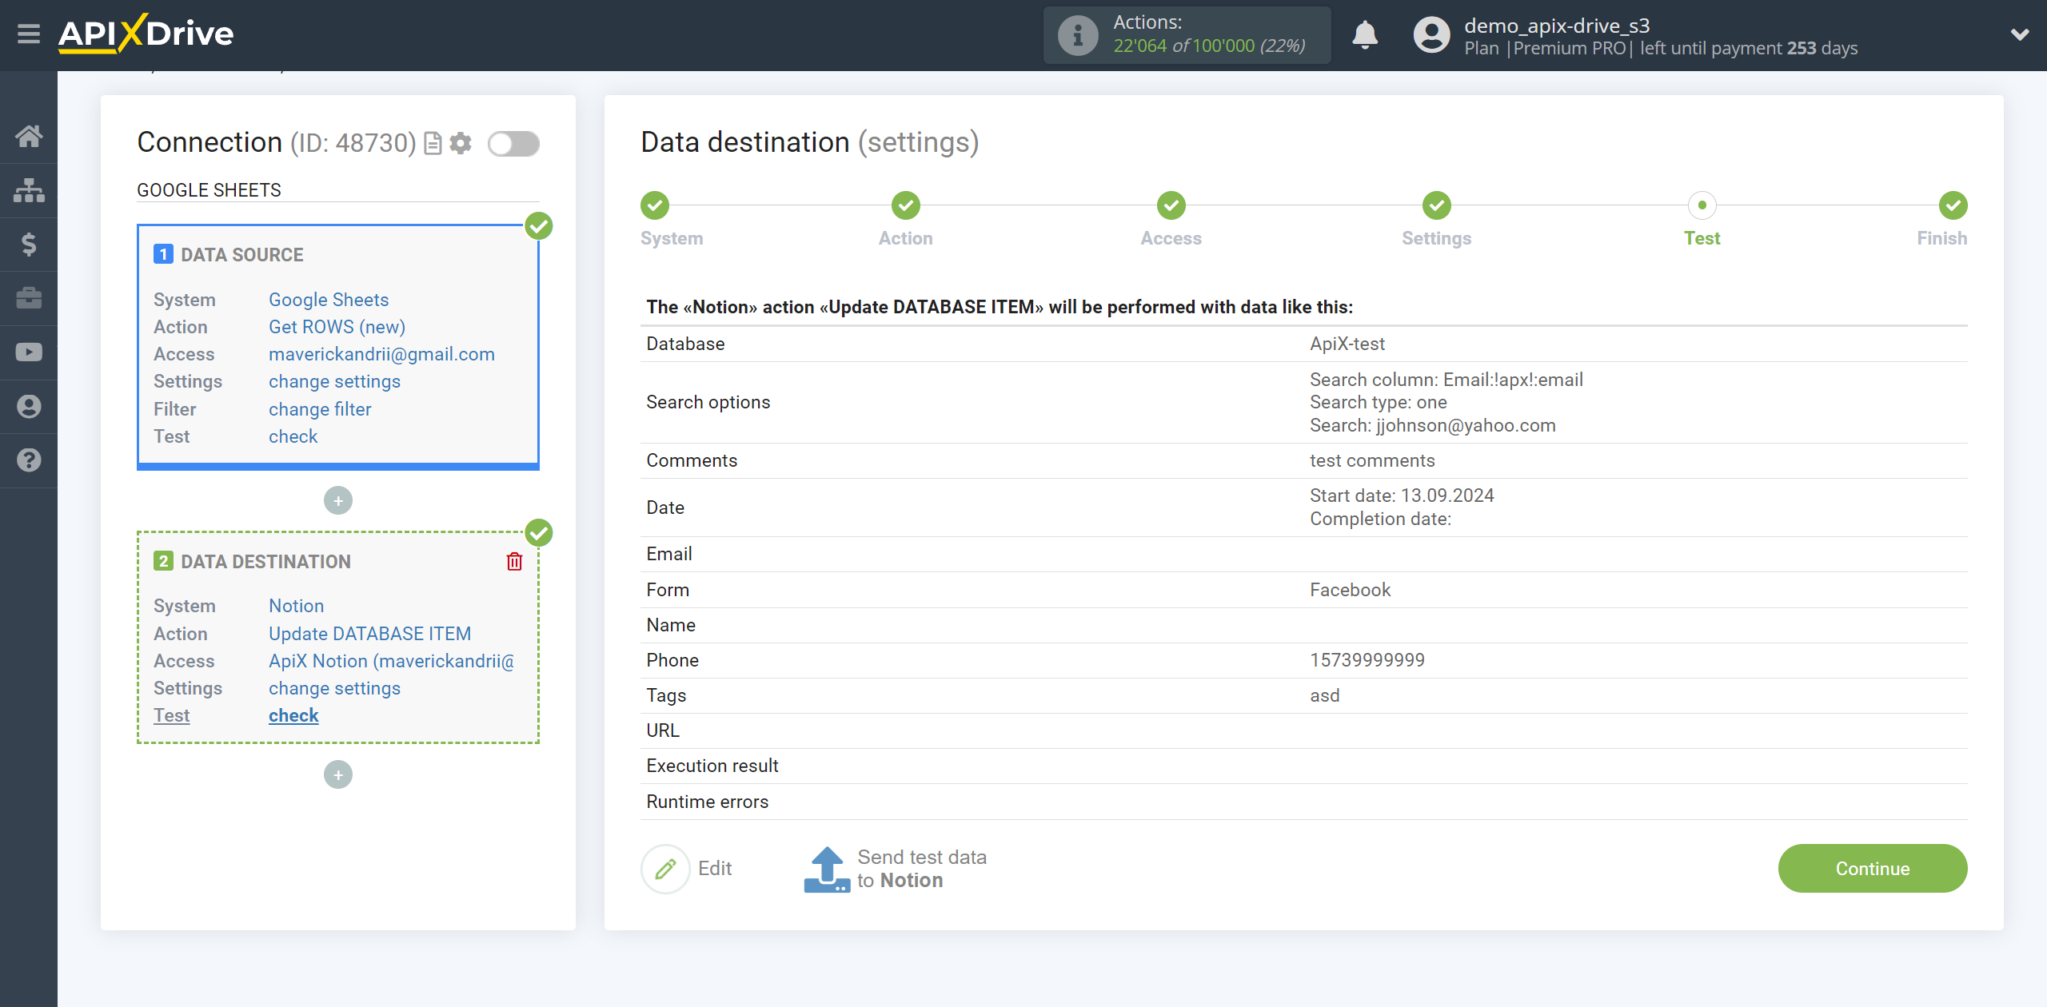The height and width of the screenshot is (1007, 2047).
Task: Go to Settings step
Action: (1436, 205)
